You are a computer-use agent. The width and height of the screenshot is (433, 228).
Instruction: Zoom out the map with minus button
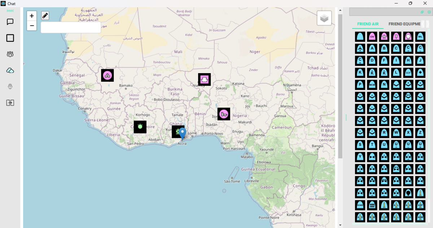coord(32,26)
